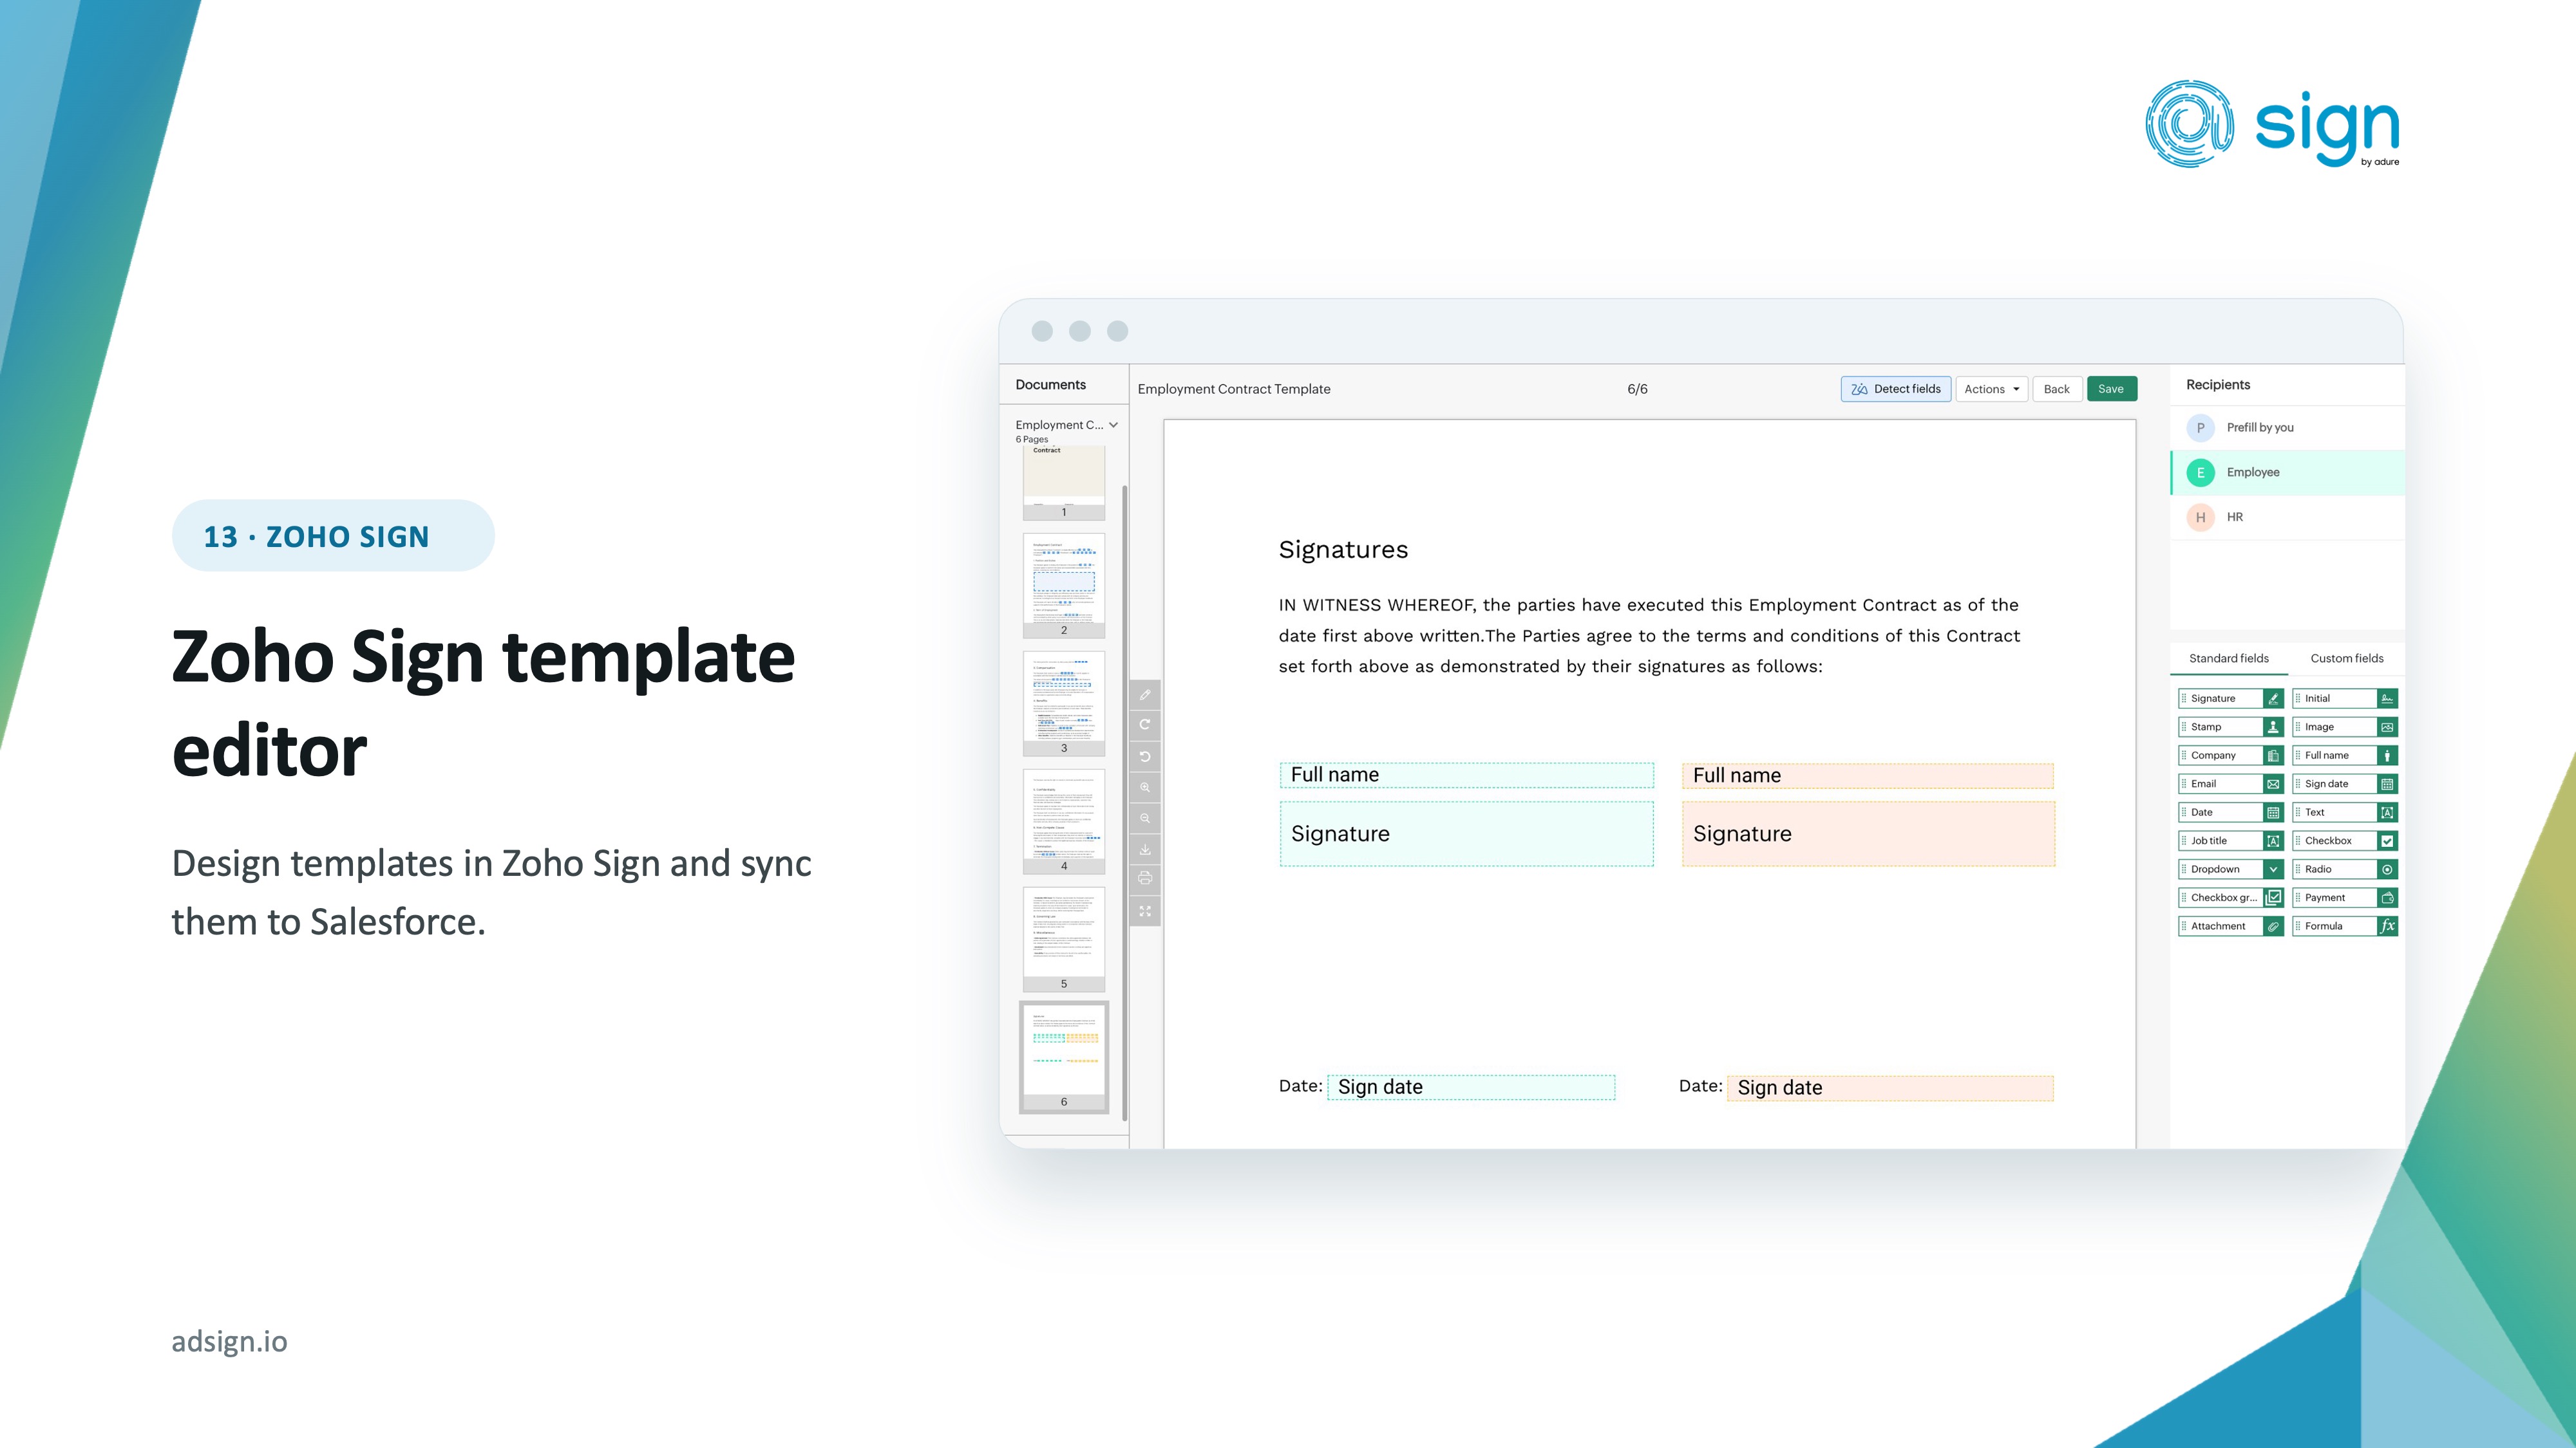Save the template with Save button
Image resolution: width=2576 pixels, height=1448 pixels.
2111,389
